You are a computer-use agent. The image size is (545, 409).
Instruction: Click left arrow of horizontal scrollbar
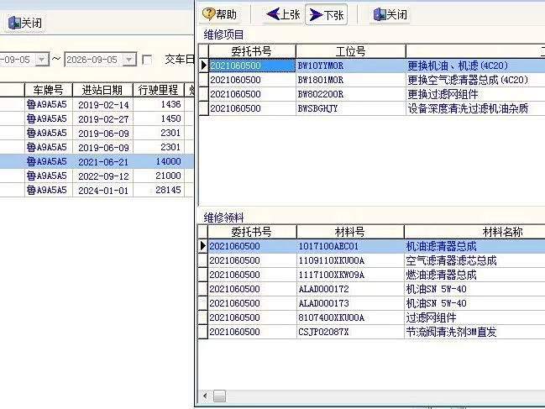[x=205, y=396]
